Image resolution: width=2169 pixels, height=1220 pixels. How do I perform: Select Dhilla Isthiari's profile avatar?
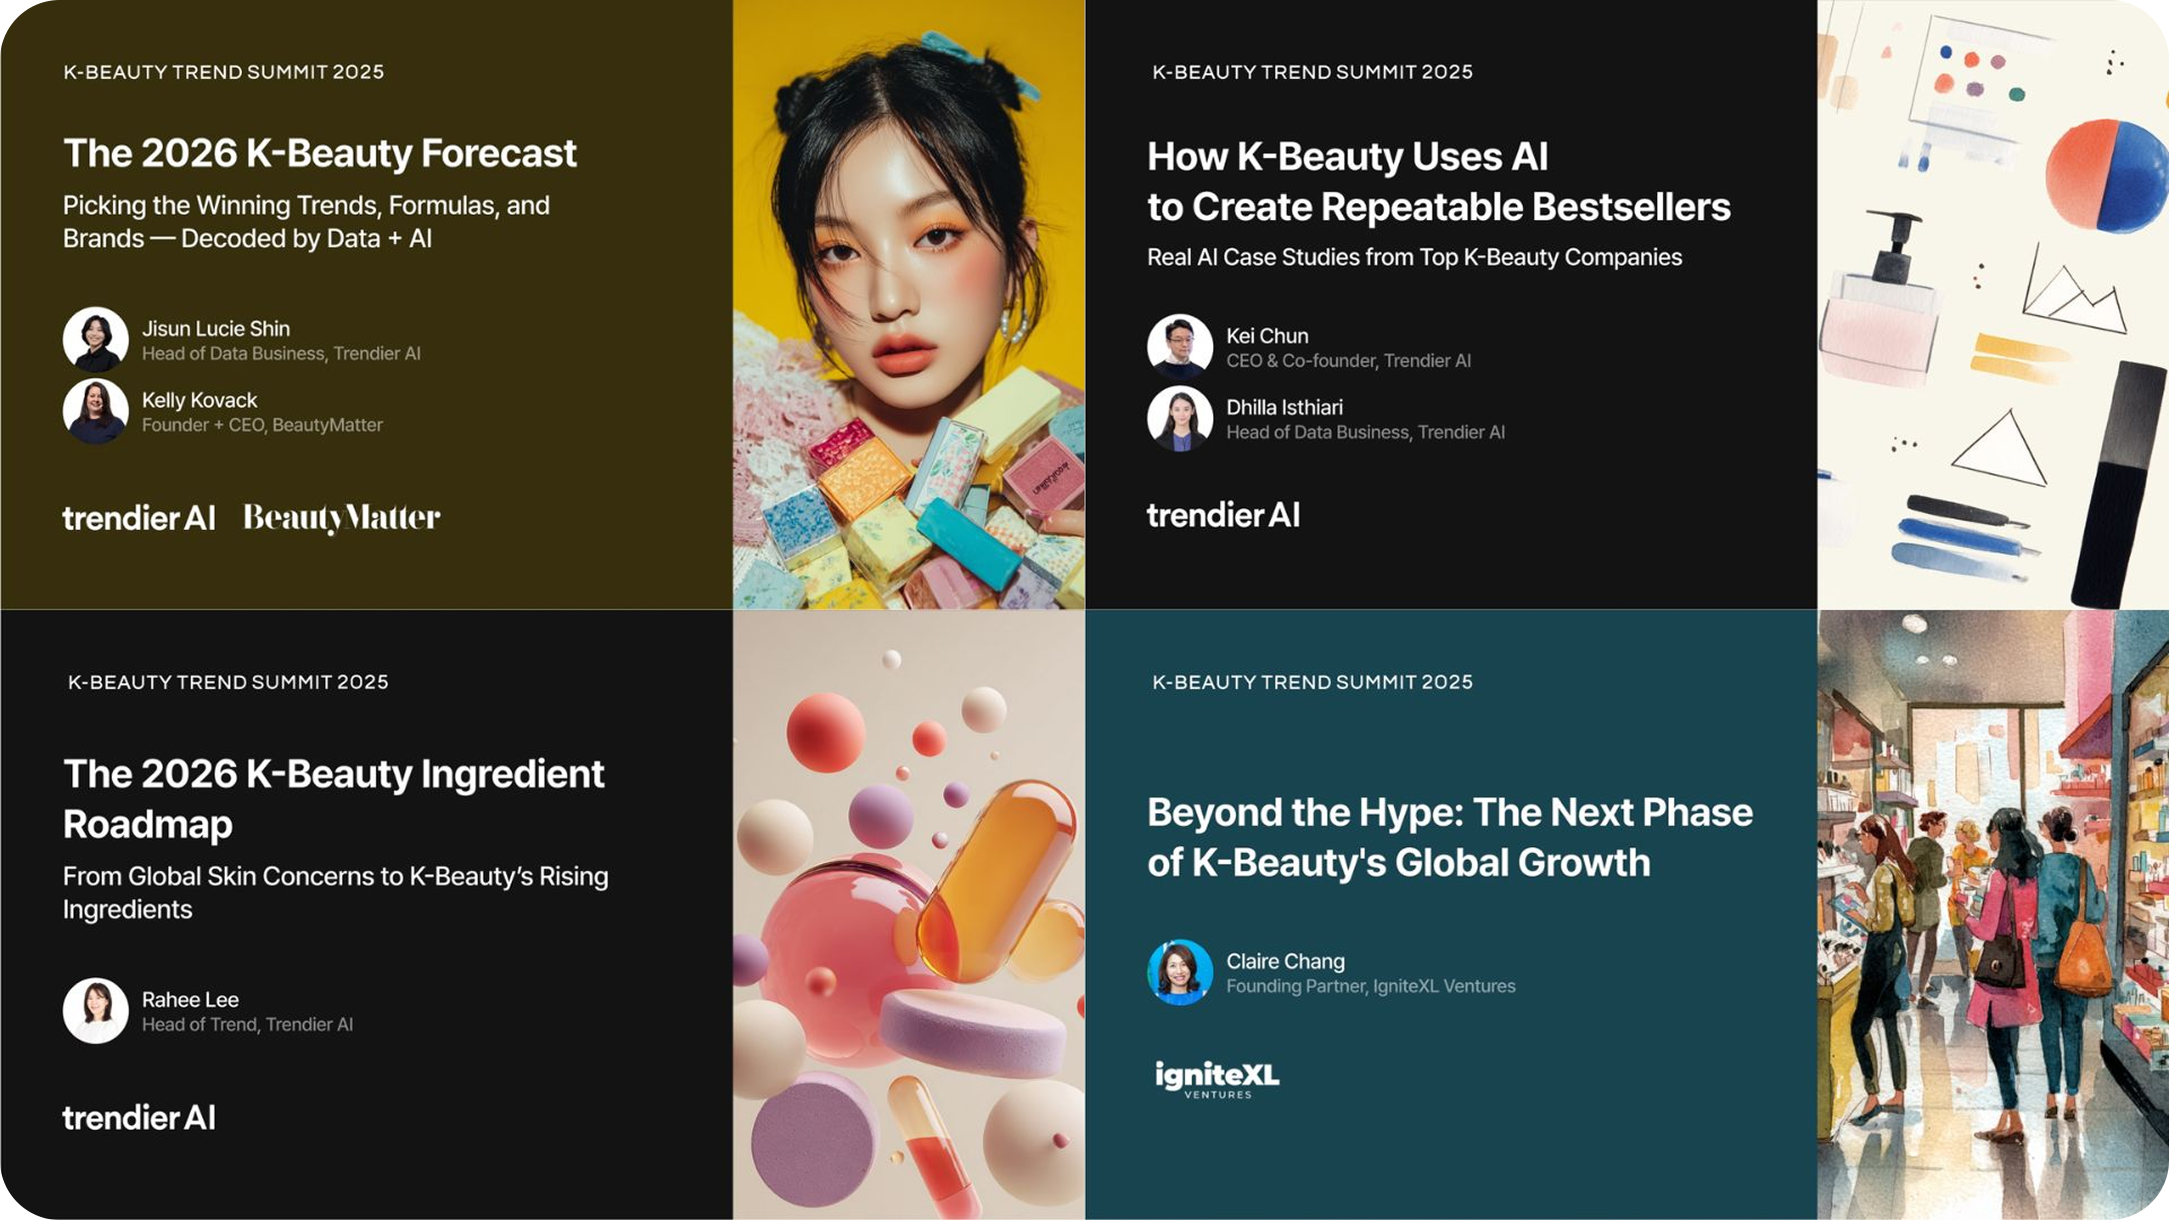coord(1179,419)
